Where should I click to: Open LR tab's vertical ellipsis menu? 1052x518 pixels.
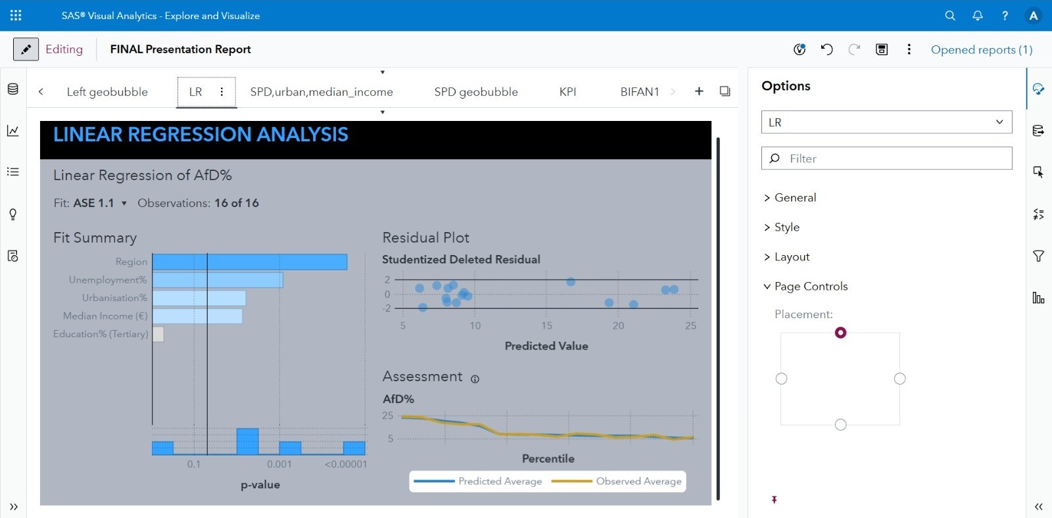[x=222, y=92]
